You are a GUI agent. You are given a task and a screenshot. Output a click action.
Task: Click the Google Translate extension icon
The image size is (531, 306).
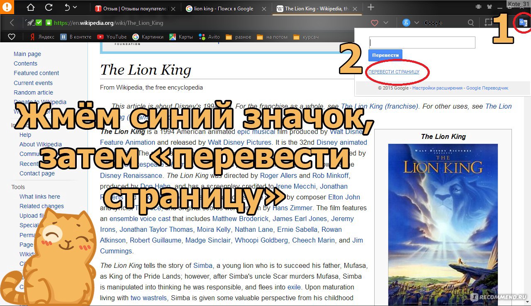(x=523, y=23)
